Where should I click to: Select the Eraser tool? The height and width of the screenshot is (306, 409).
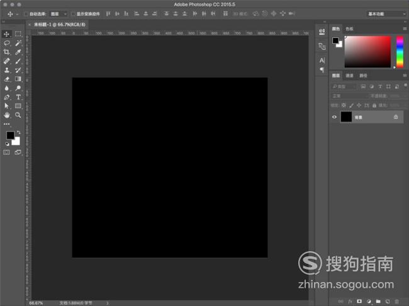[x=6, y=79]
